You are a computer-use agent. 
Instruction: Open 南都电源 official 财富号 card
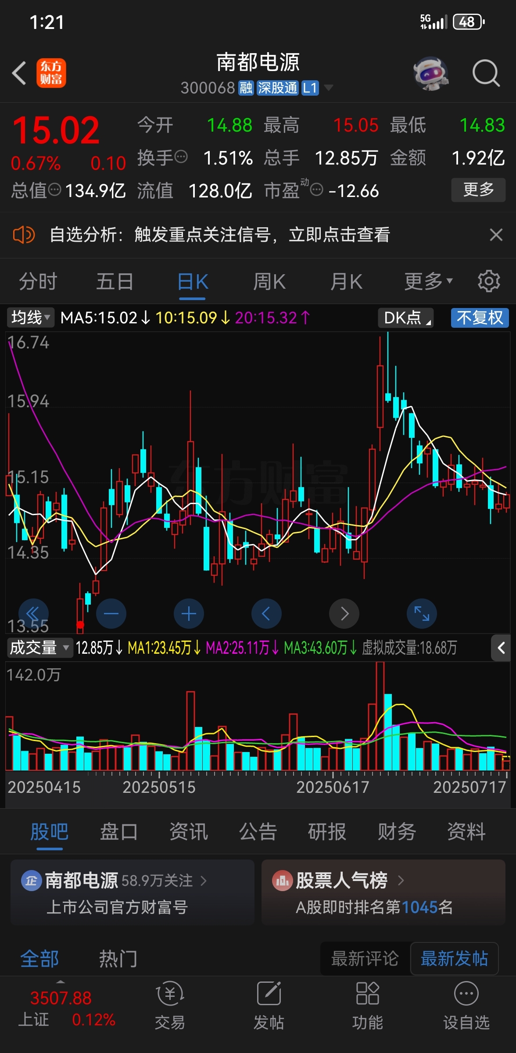coord(133,892)
